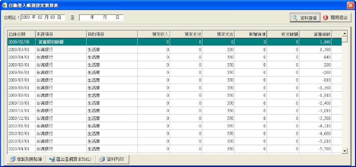Click the scrollbar down arrow
356x167 pixels.
345,150
